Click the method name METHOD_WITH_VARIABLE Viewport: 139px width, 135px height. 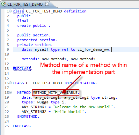pyautogui.click(x=55, y=93)
